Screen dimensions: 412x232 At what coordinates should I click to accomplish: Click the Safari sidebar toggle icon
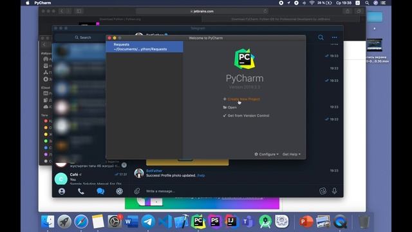pos(79,11)
